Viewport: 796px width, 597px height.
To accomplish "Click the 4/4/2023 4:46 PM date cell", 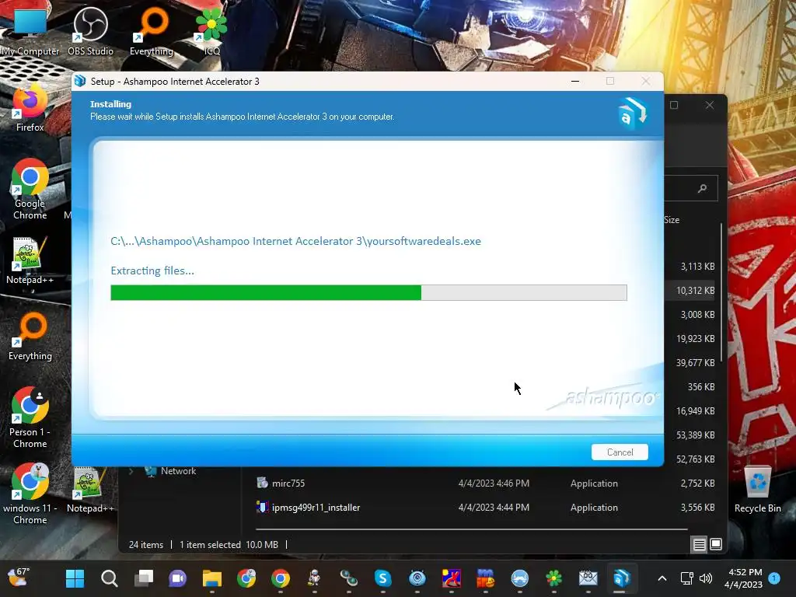I will (494, 484).
